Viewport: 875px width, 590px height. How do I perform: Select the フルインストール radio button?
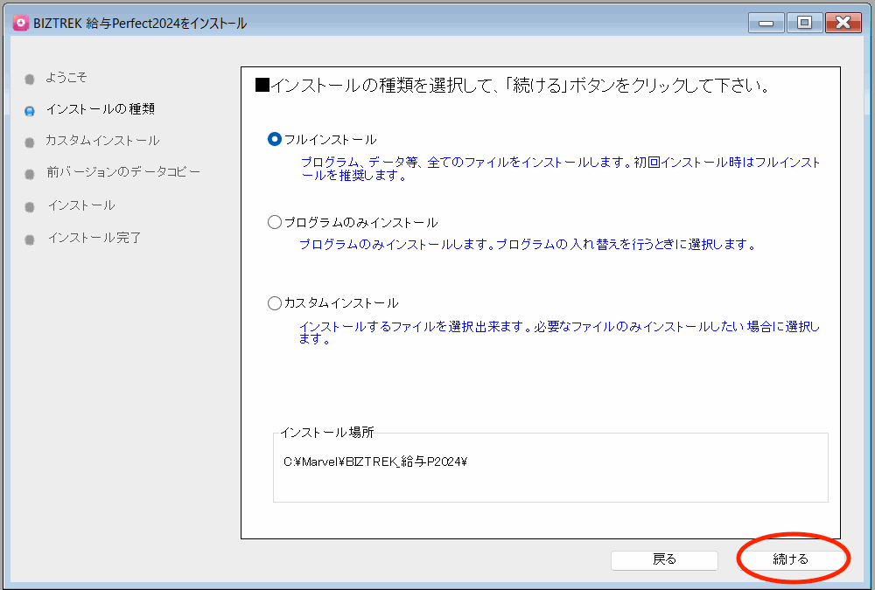[274, 139]
